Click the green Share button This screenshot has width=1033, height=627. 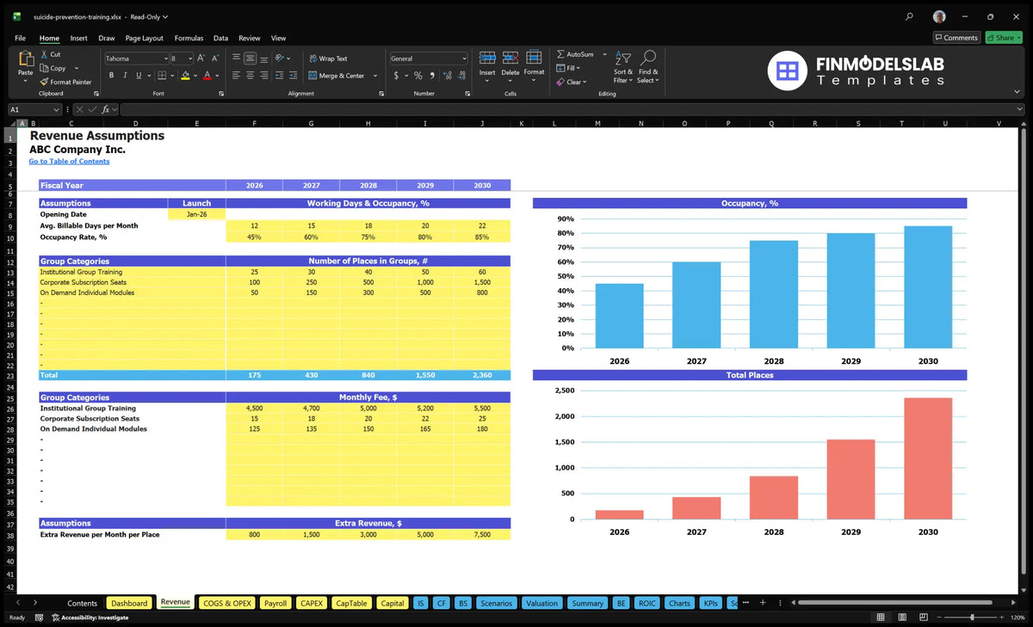point(1003,38)
